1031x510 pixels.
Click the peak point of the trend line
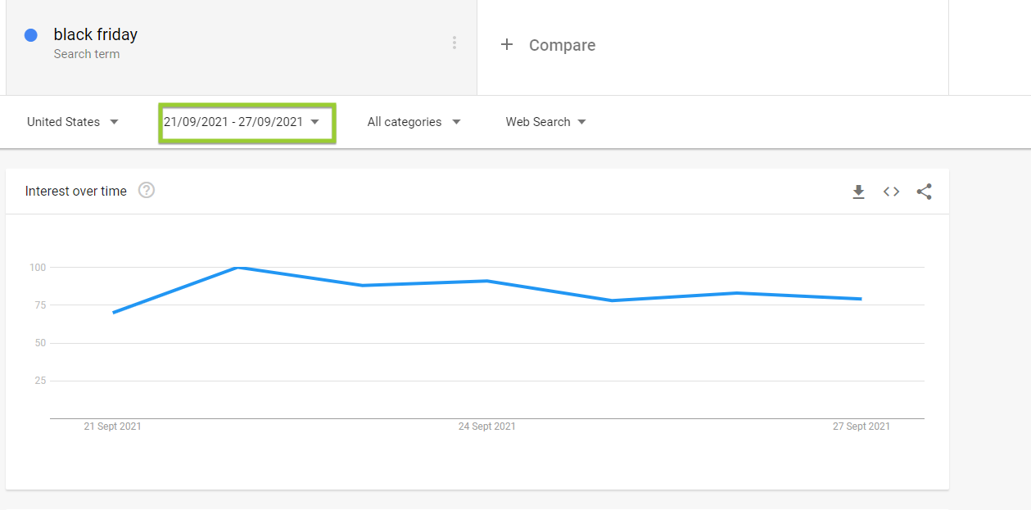pyautogui.click(x=238, y=267)
